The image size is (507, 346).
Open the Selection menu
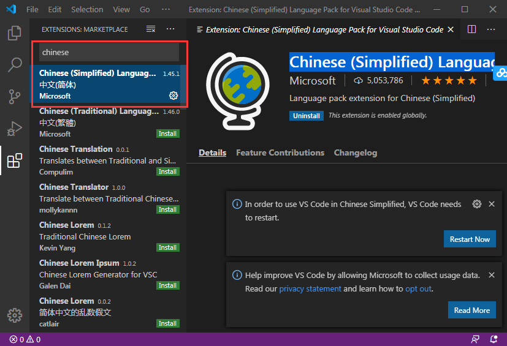pyautogui.click(x=87, y=9)
